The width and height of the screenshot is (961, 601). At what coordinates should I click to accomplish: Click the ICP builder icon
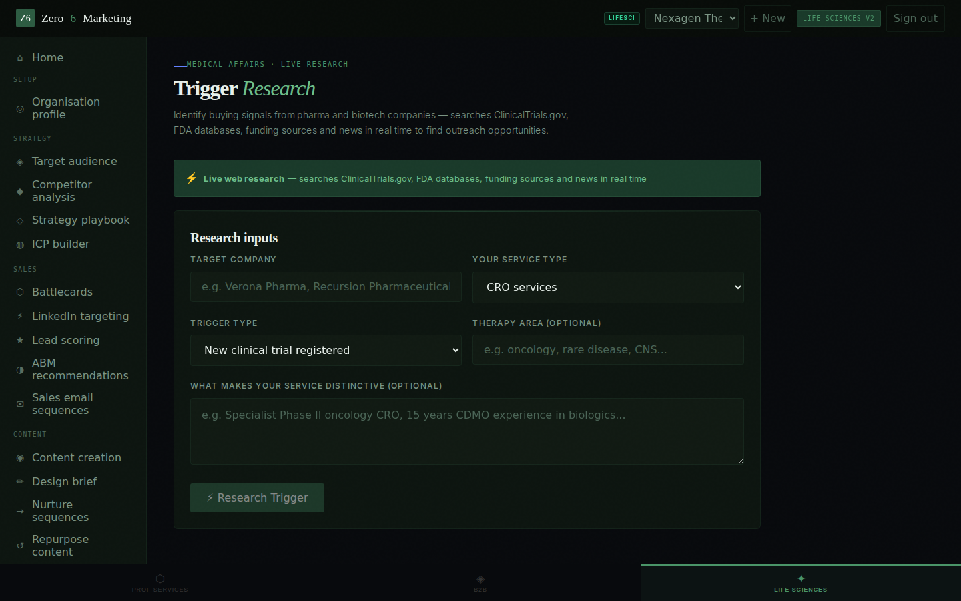click(20, 244)
